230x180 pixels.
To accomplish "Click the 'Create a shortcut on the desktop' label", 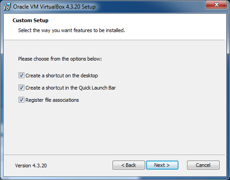I will pyautogui.click(x=61, y=76).
